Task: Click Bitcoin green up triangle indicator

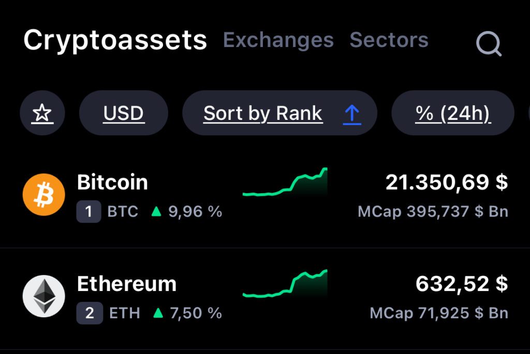Action: coord(156,211)
